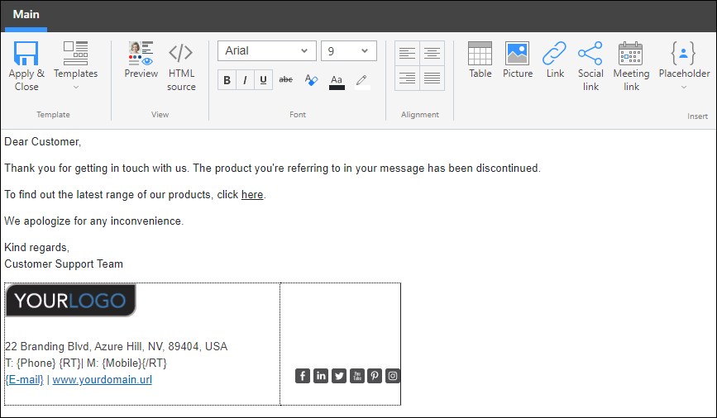This screenshot has height=418, width=717.
Task: Pick text highlight color marker
Action: 362,81
